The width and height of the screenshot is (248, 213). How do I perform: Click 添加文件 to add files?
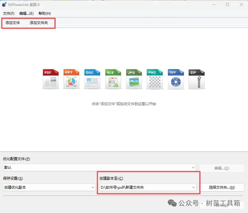(x=13, y=23)
